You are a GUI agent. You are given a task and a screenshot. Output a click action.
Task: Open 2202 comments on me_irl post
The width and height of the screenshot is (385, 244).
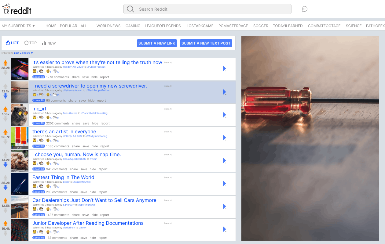58,124
